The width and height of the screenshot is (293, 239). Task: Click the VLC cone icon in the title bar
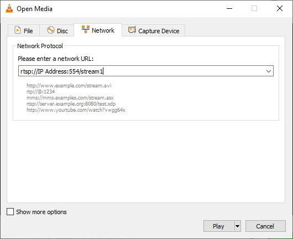(x=9, y=9)
